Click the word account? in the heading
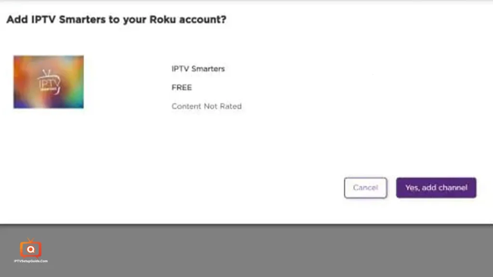Image resolution: width=493 pixels, height=277 pixels. pyautogui.click(x=203, y=19)
